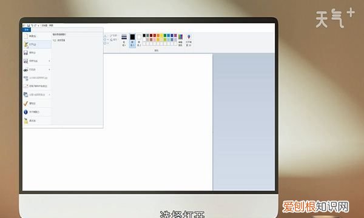
Task: Expand the Print submenu arrow
Action: pos(50,70)
